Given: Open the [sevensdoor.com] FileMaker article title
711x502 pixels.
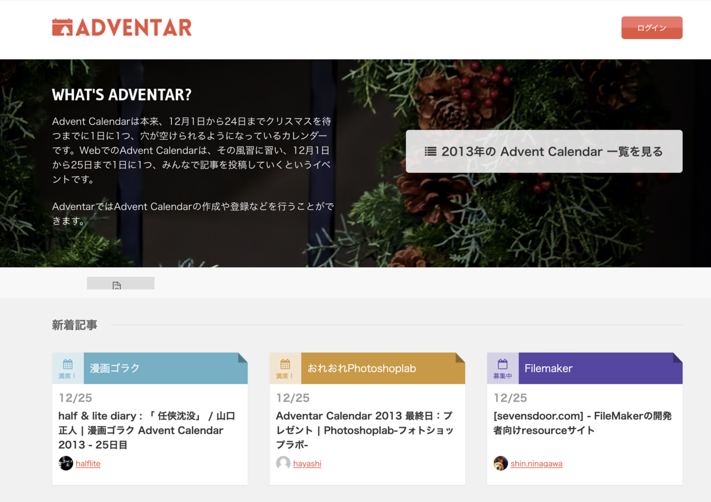Looking at the screenshot, I should click(582, 423).
